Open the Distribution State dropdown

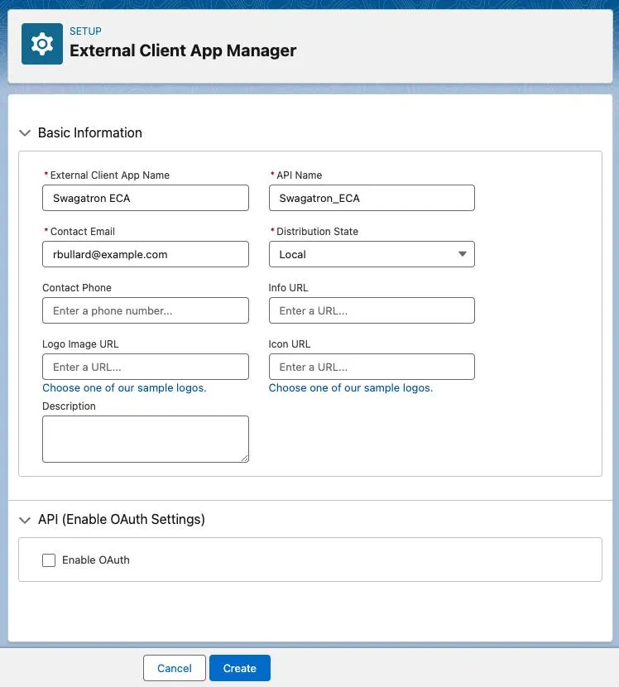[x=372, y=254]
